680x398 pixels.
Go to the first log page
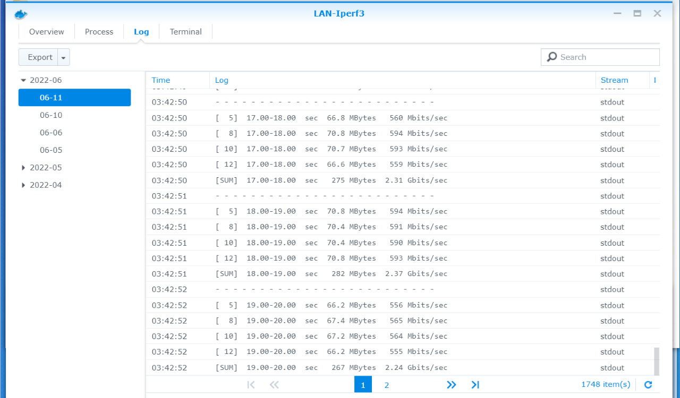(251, 385)
